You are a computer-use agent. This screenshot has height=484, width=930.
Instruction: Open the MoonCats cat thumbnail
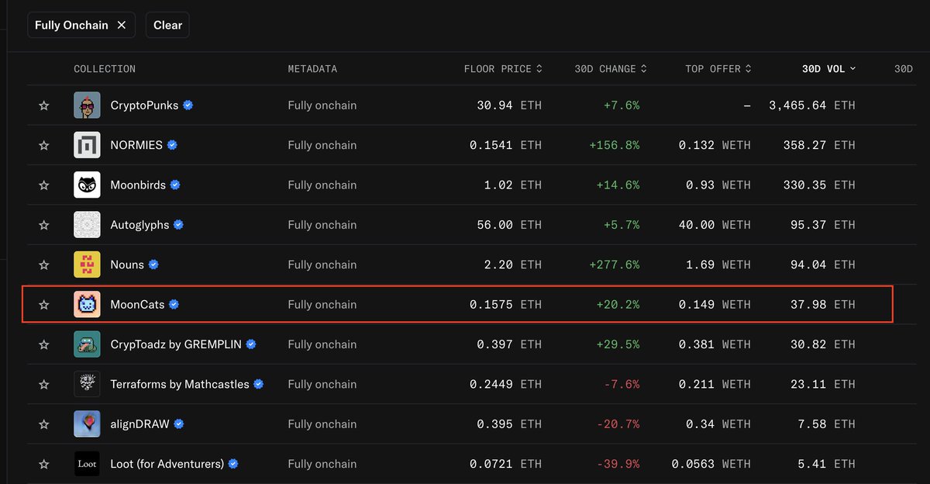(87, 305)
